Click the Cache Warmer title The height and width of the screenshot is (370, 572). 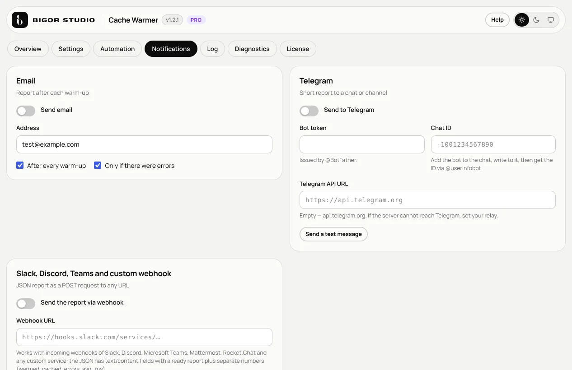(133, 20)
